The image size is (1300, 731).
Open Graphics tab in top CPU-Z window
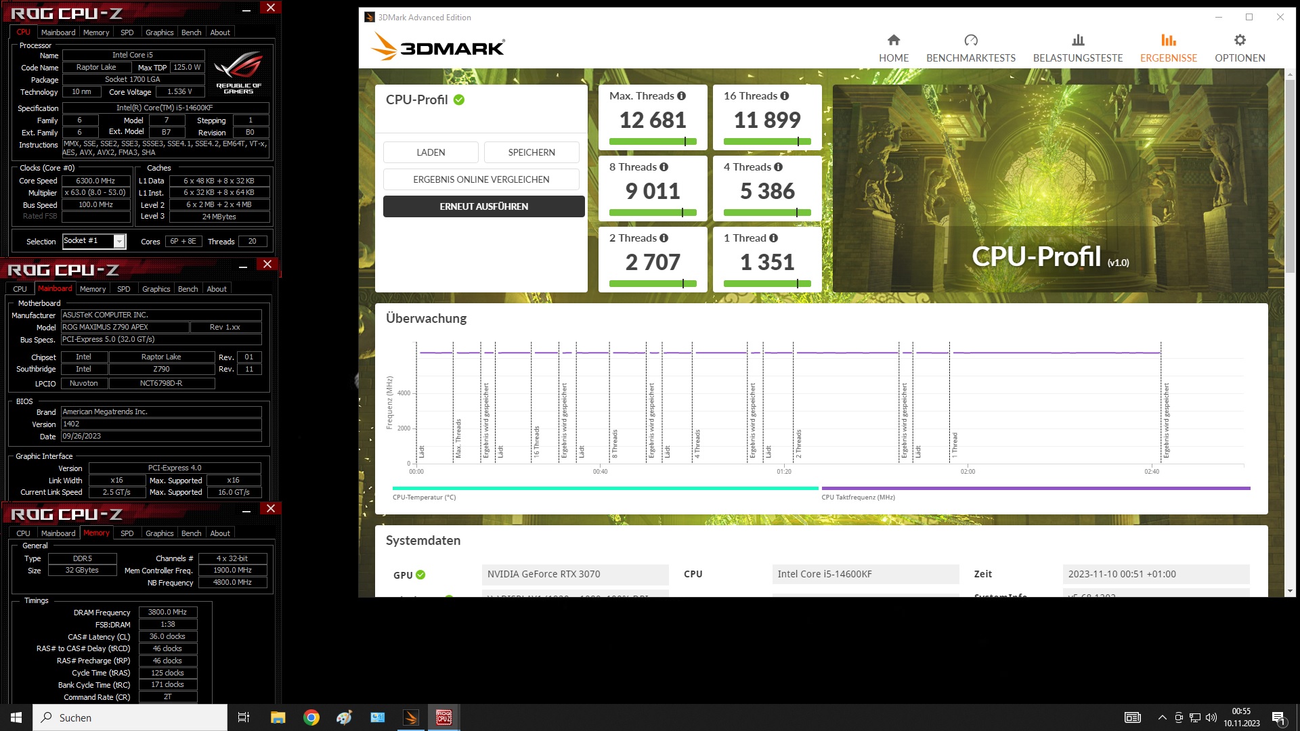tap(160, 32)
